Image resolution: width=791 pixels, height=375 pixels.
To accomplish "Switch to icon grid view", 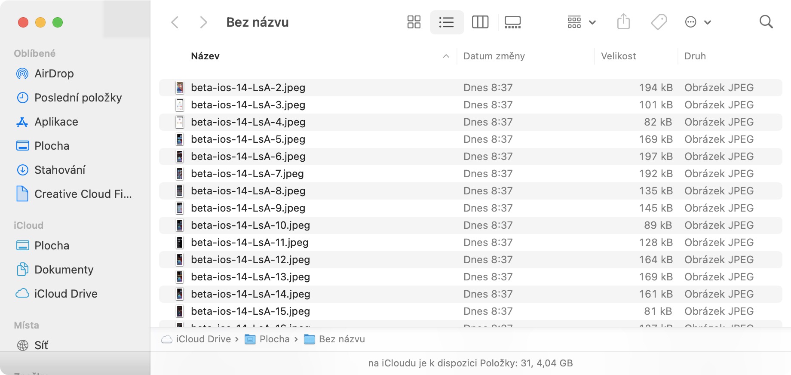I will coord(414,22).
